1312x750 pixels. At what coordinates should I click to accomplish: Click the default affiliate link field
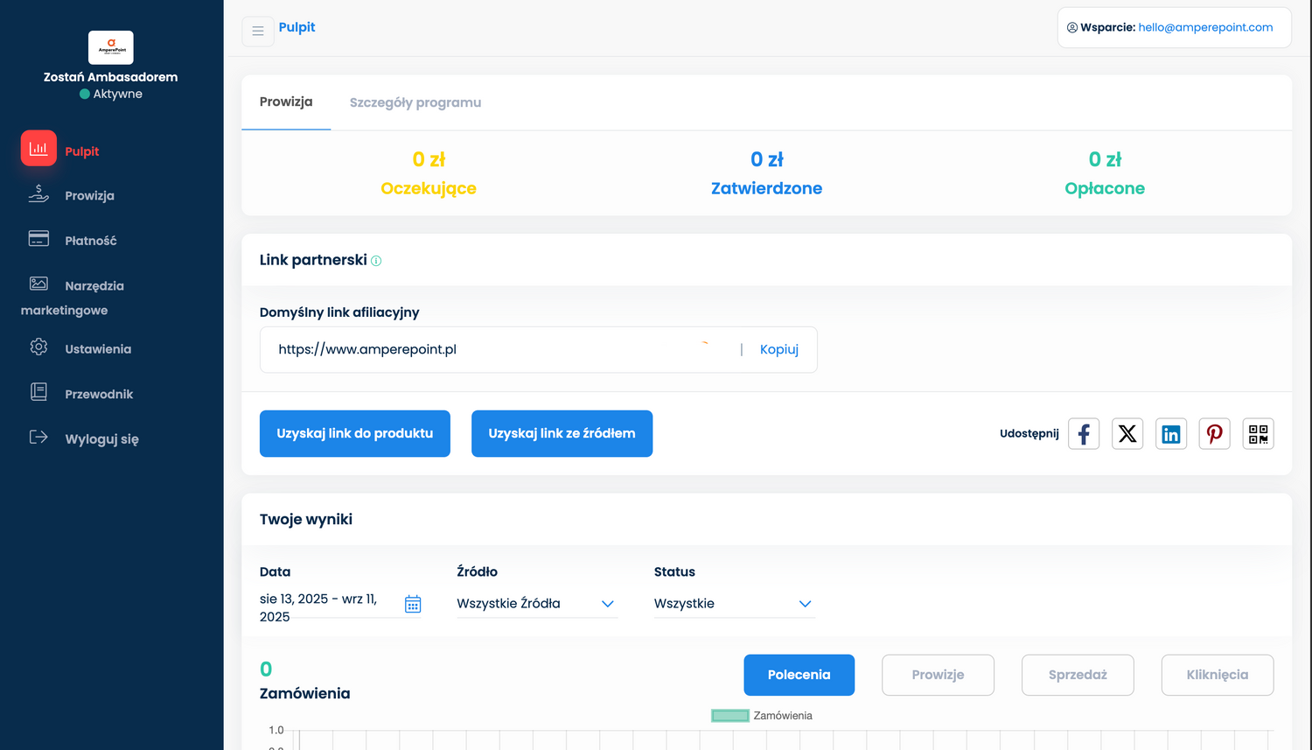point(539,350)
